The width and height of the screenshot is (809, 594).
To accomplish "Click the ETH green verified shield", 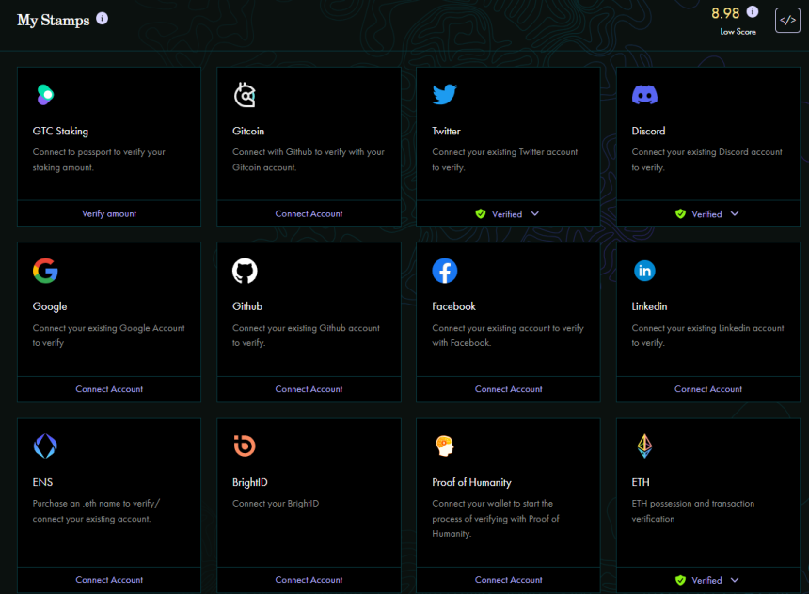I will coord(680,581).
